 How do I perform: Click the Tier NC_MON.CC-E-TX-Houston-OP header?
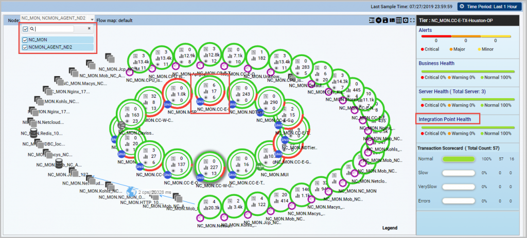tap(467, 21)
